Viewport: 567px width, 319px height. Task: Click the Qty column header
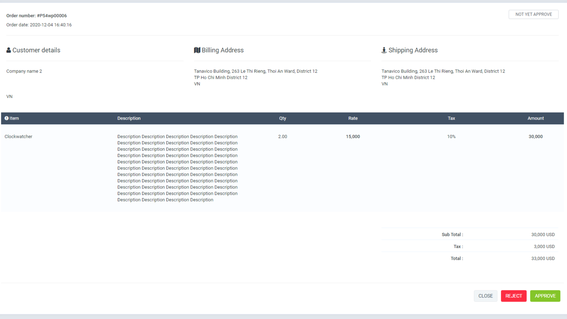(282, 118)
